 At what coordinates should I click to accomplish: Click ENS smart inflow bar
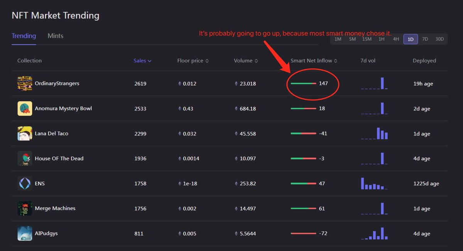[x=303, y=184]
